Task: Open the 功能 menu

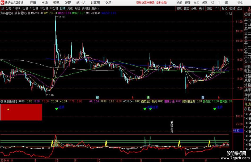Action: click(180, 3)
